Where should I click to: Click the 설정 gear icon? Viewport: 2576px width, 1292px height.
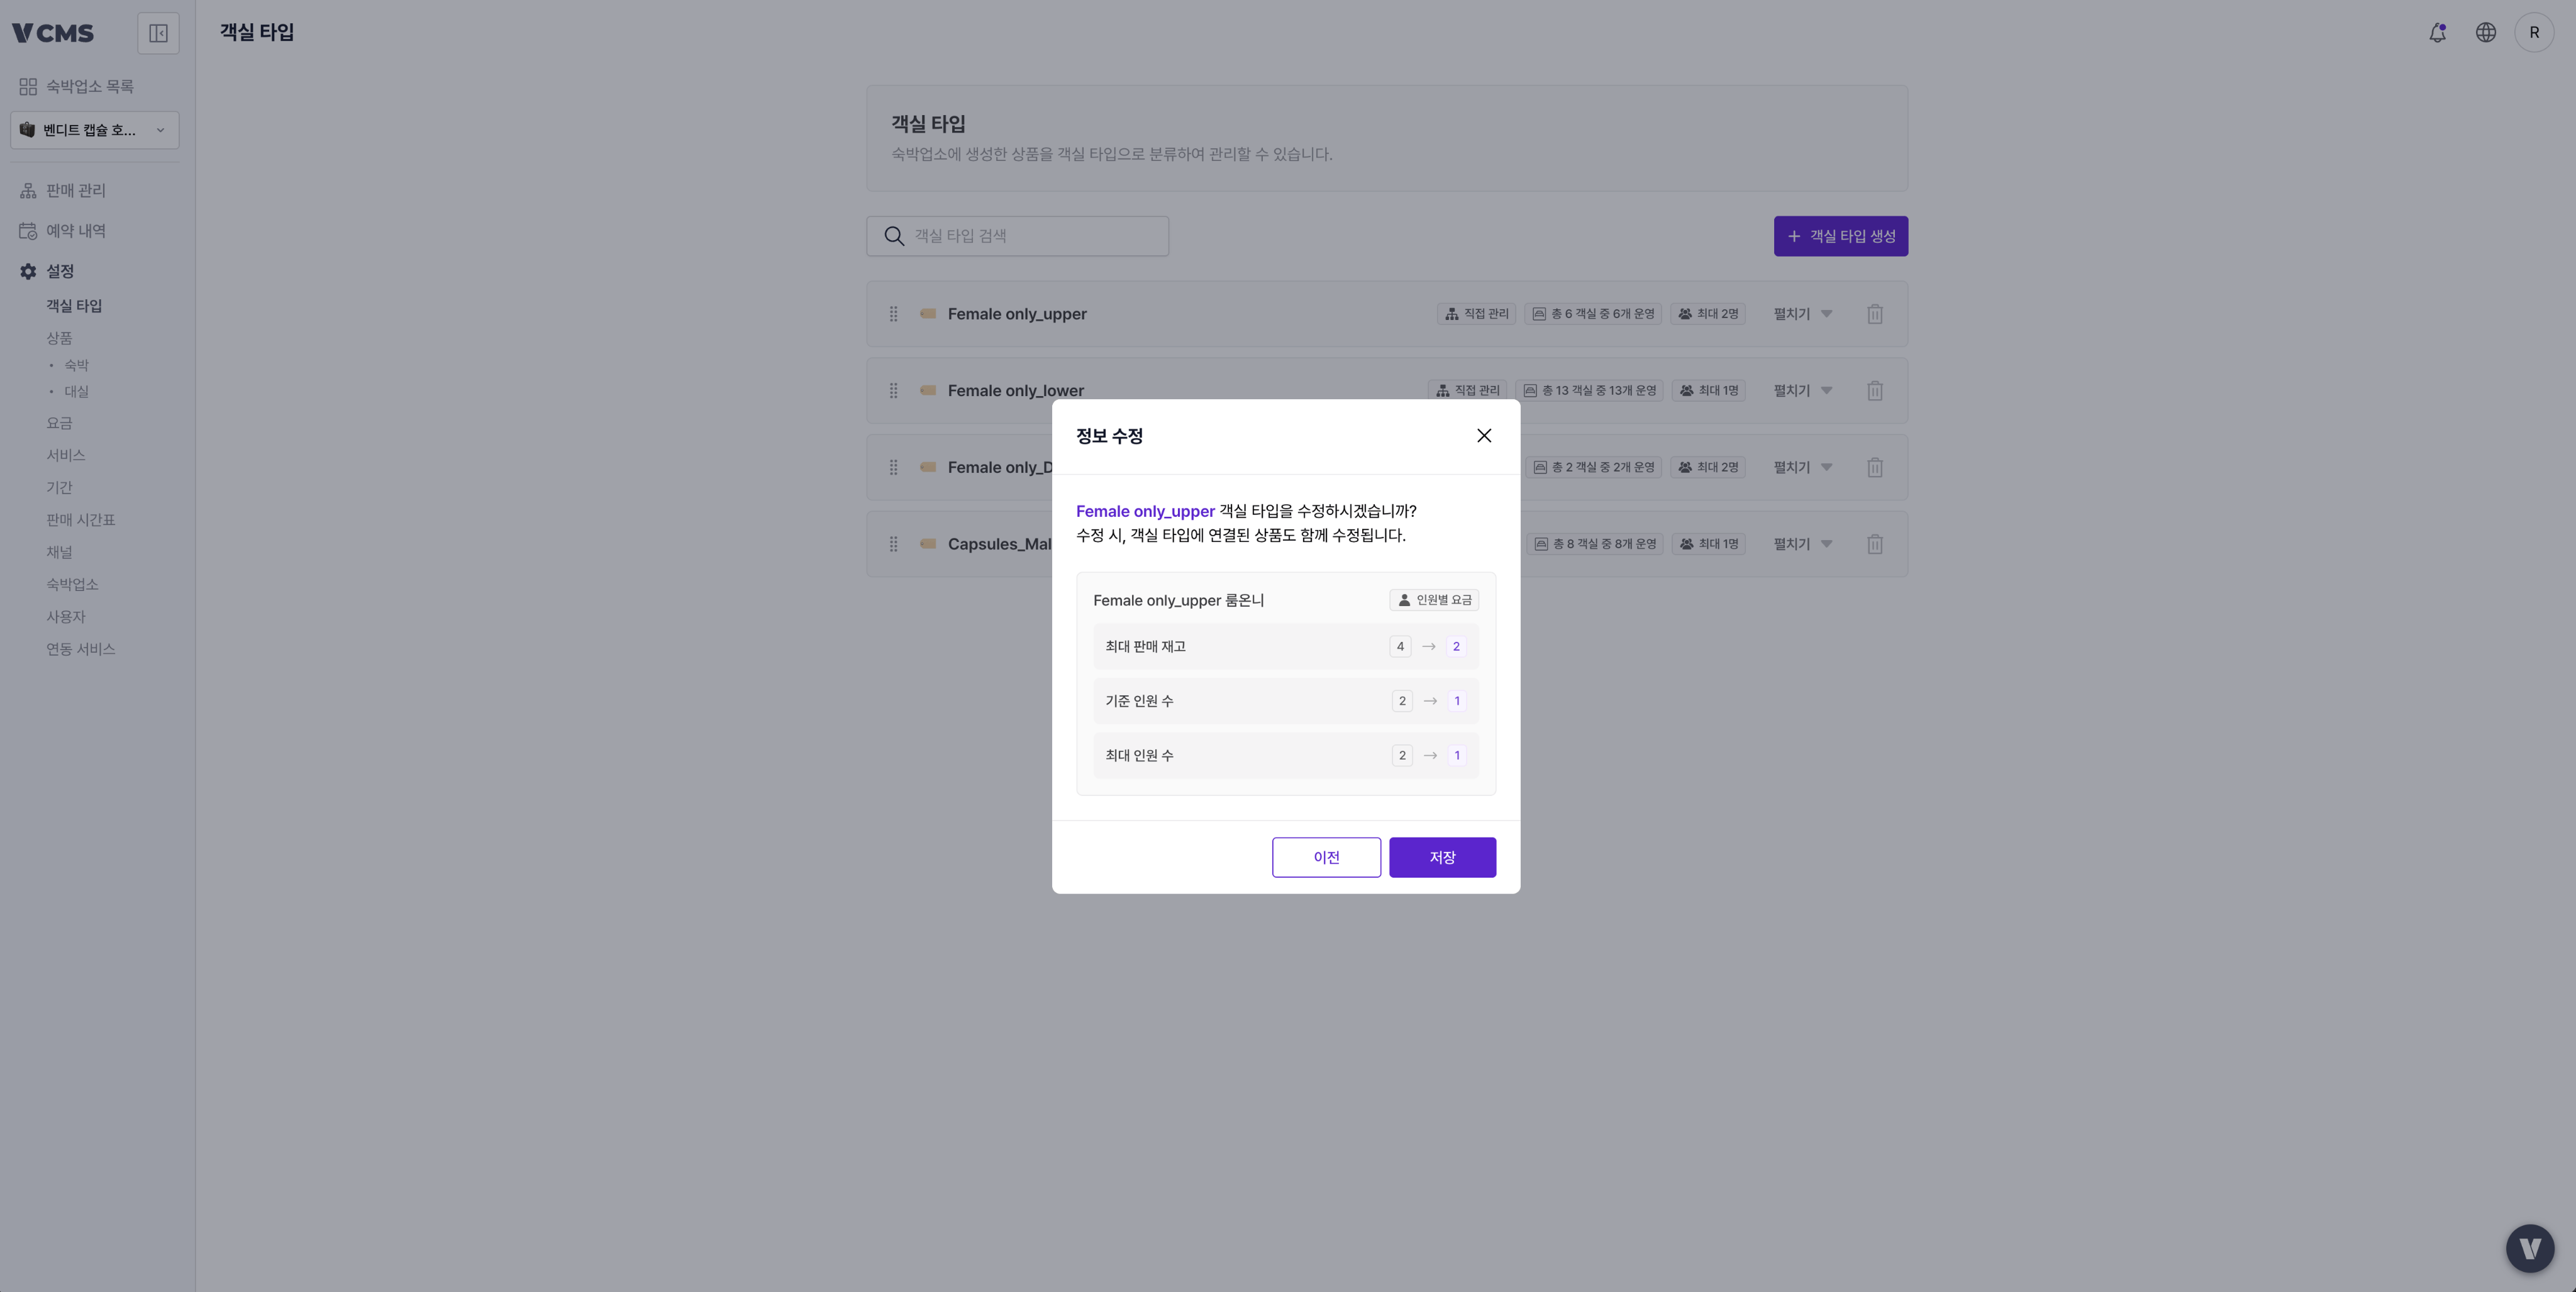tap(28, 272)
